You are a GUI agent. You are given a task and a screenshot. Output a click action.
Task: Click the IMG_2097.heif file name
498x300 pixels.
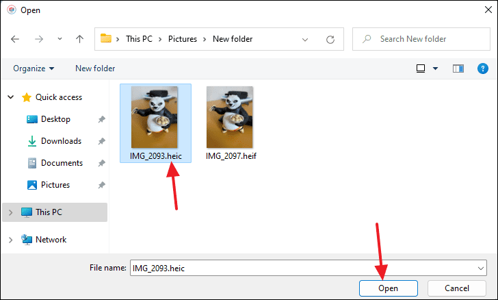point(231,156)
